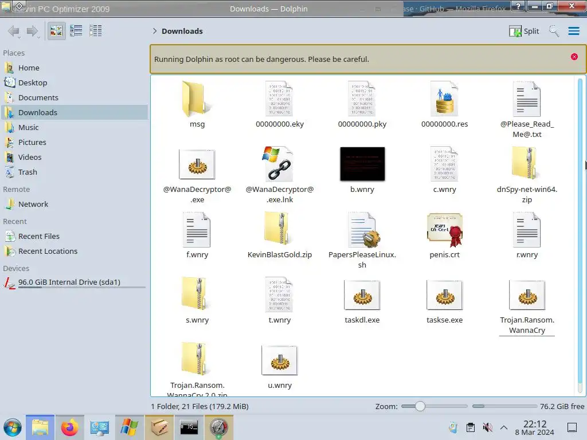Open the gauge taskbar app
Image resolution: width=587 pixels, height=440 pixels.
click(218, 427)
